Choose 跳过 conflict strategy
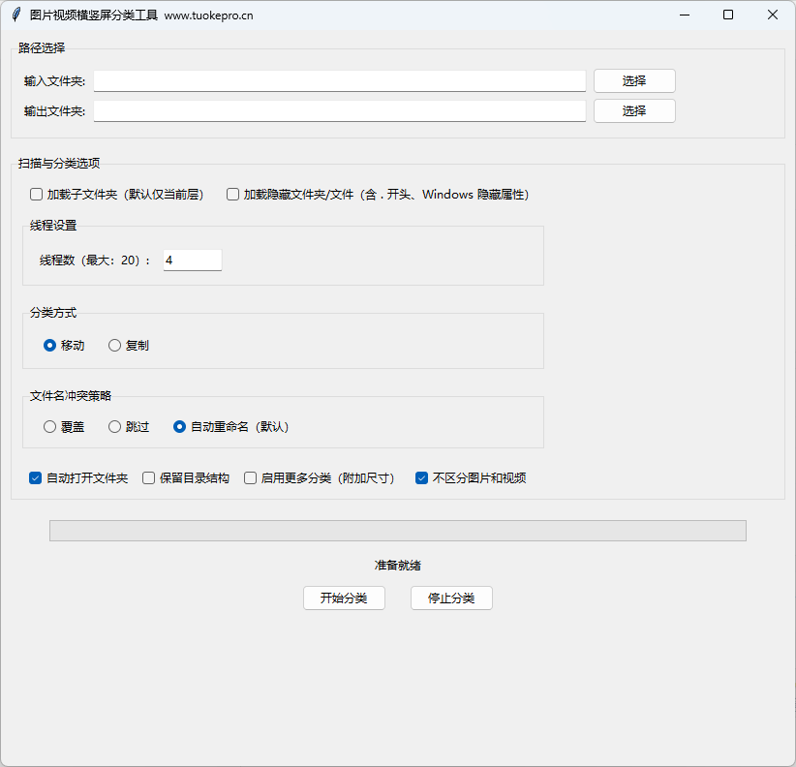This screenshot has height=767, width=796. (114, 427)
